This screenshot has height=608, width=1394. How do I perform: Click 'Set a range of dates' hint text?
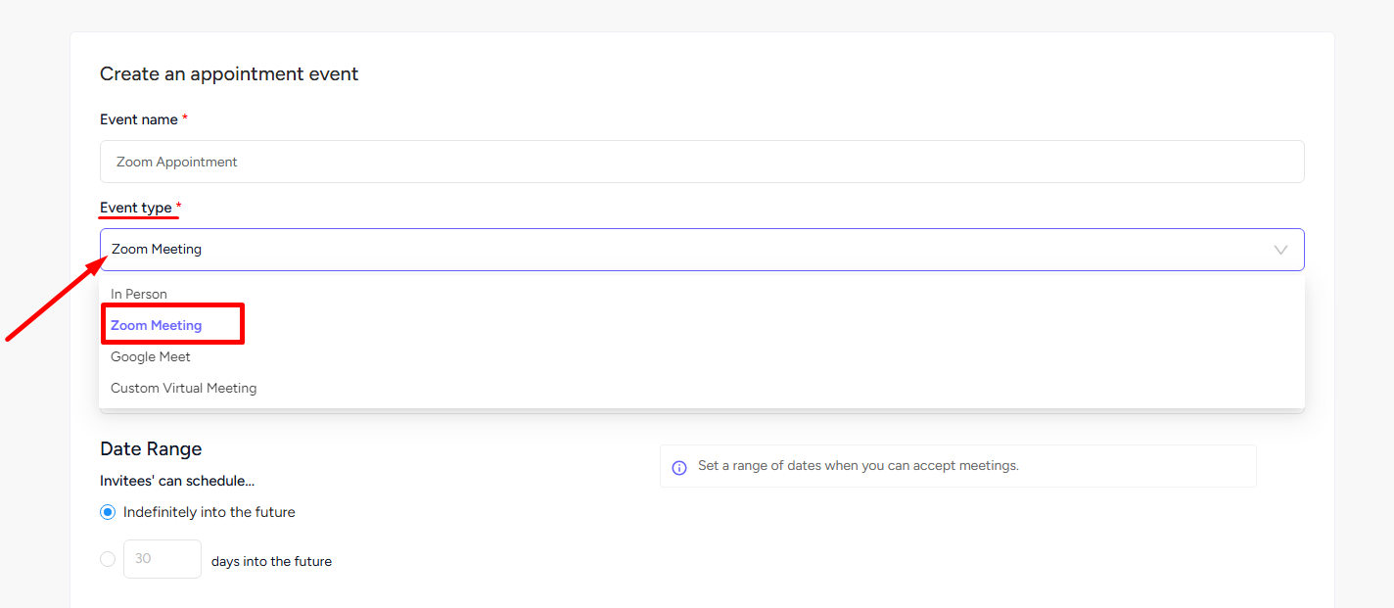859,466
